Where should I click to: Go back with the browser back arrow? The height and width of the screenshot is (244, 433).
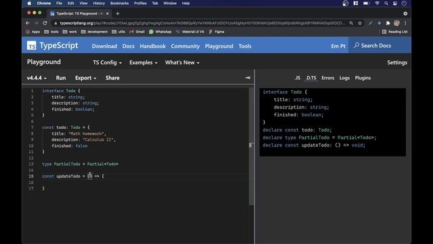tap(28, 23)
